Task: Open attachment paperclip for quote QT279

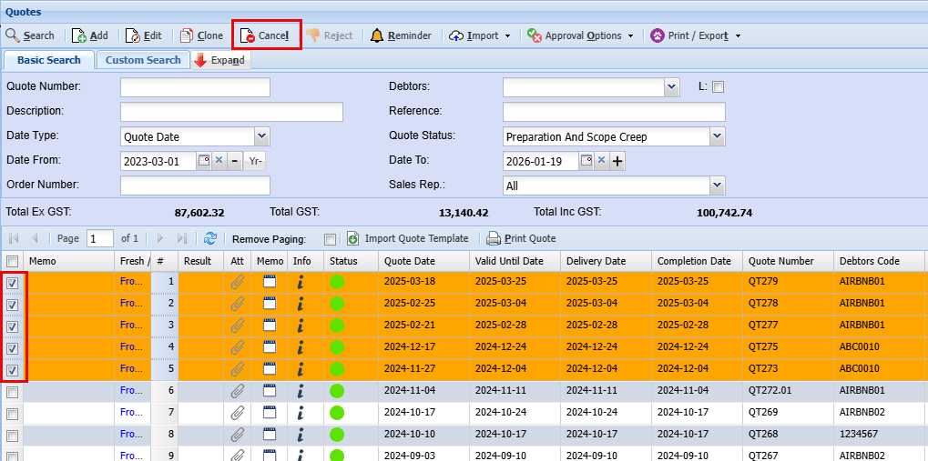Action: click(x=237, y=282)
